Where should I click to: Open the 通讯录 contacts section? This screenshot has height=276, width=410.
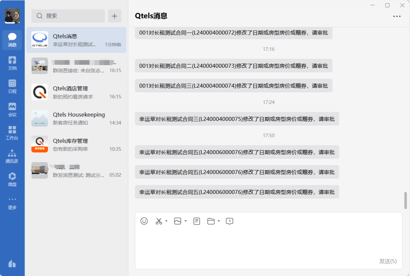coord(12,156)
